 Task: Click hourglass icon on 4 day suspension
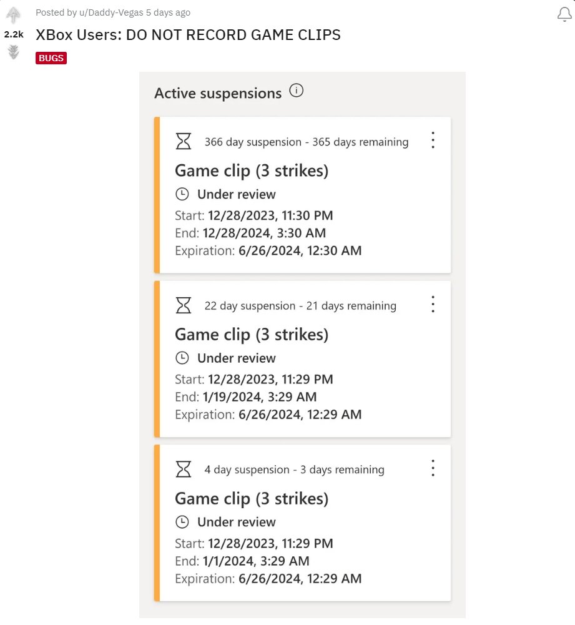click(183, 469)
